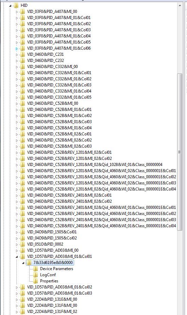Expand VID_22D4&PID_131E&MI_00 key arrow
Viewport: 187px width, 315px height.
click(17, 300)
